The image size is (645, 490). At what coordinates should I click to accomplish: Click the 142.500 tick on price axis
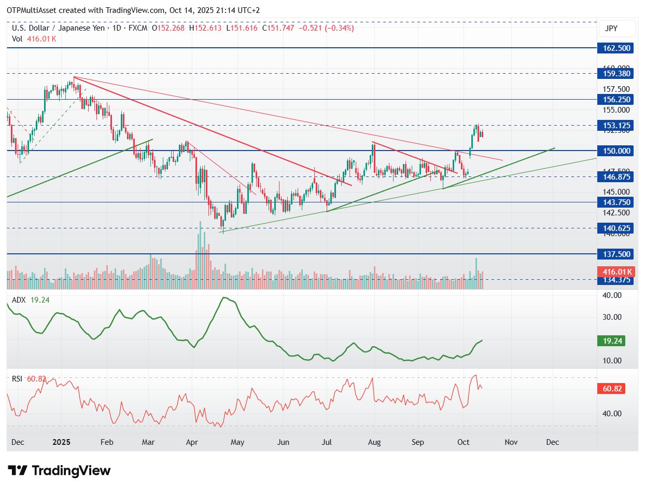point(616,212)
